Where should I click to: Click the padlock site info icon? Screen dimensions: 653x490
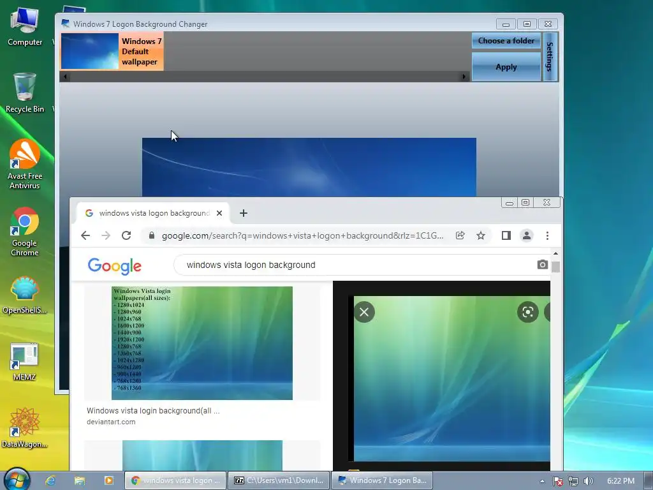click(152, 235)
